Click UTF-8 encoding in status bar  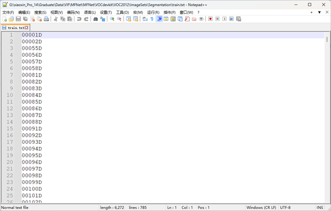(285, 208)
